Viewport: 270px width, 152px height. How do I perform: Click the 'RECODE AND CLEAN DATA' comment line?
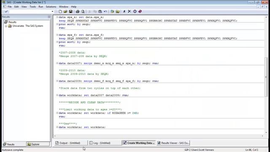pyautogui.click(x=89, y=102)
